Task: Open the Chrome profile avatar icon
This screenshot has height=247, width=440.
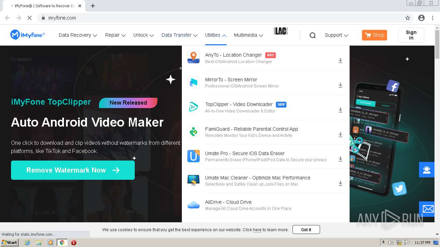Action: tap(421, 18)
